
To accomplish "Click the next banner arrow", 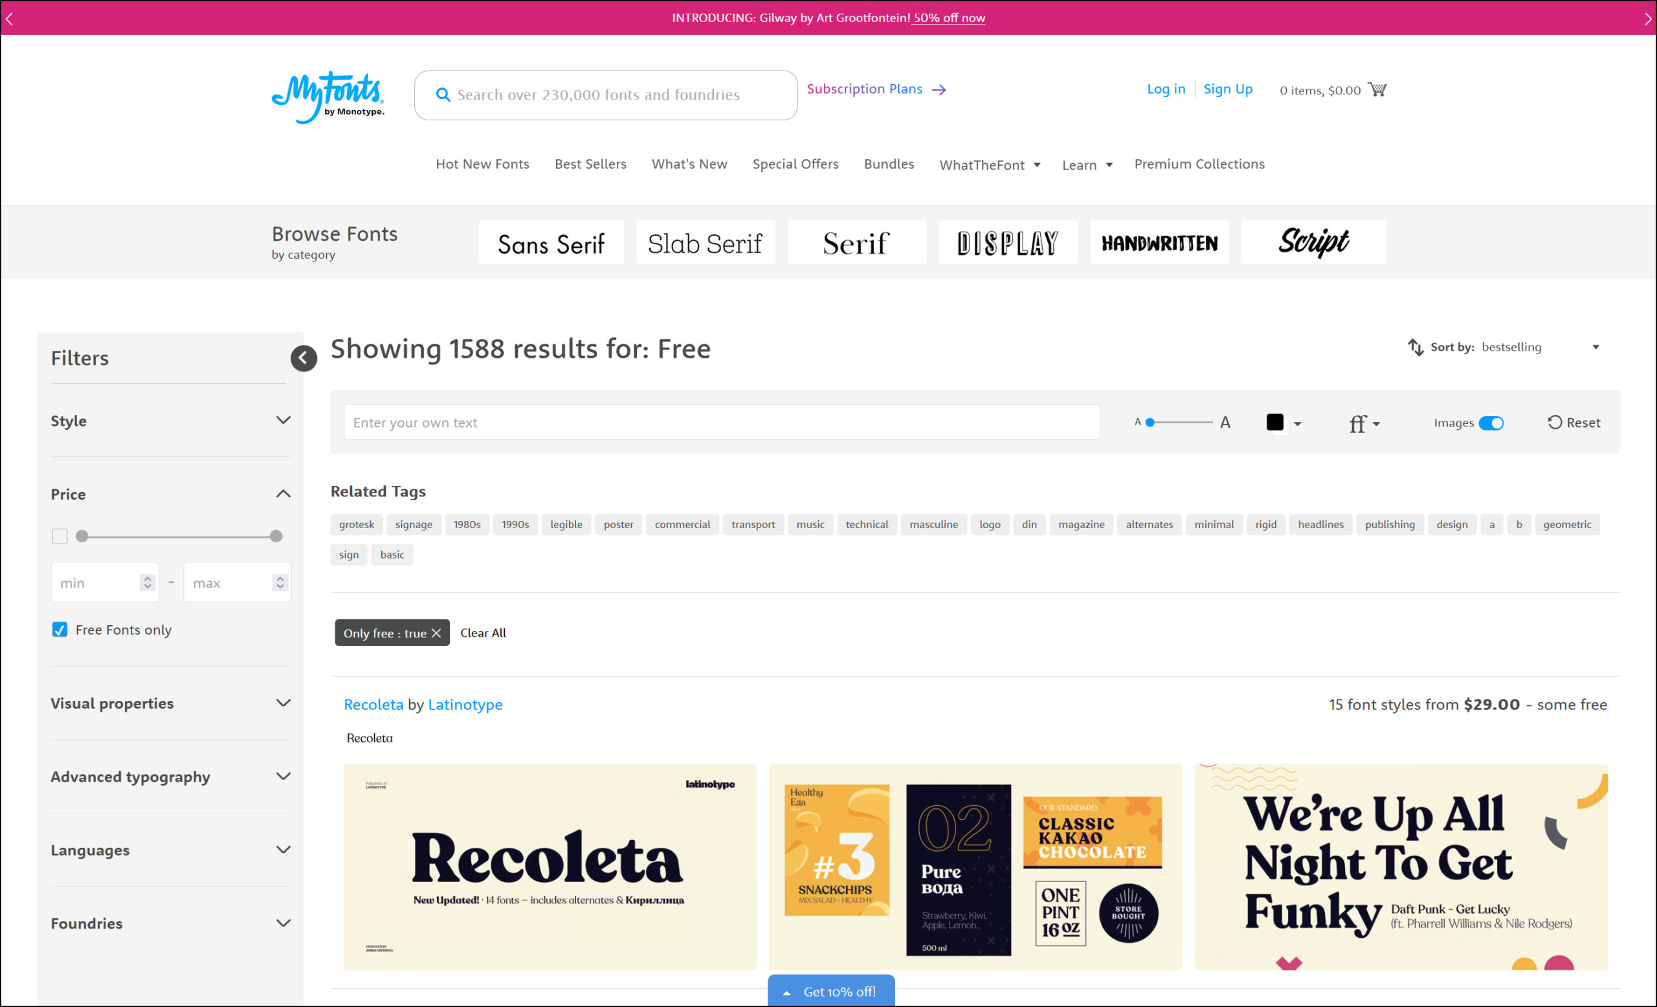I will coord(1647,19).
